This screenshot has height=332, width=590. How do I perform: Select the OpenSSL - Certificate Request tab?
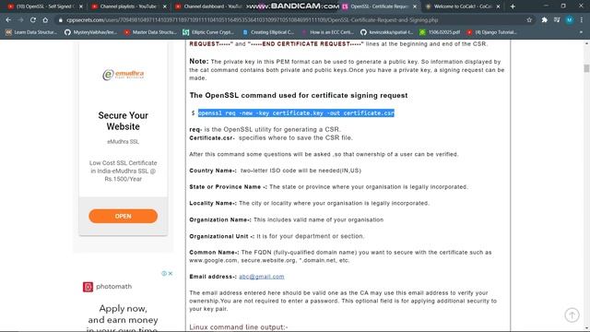coord(378,6)
